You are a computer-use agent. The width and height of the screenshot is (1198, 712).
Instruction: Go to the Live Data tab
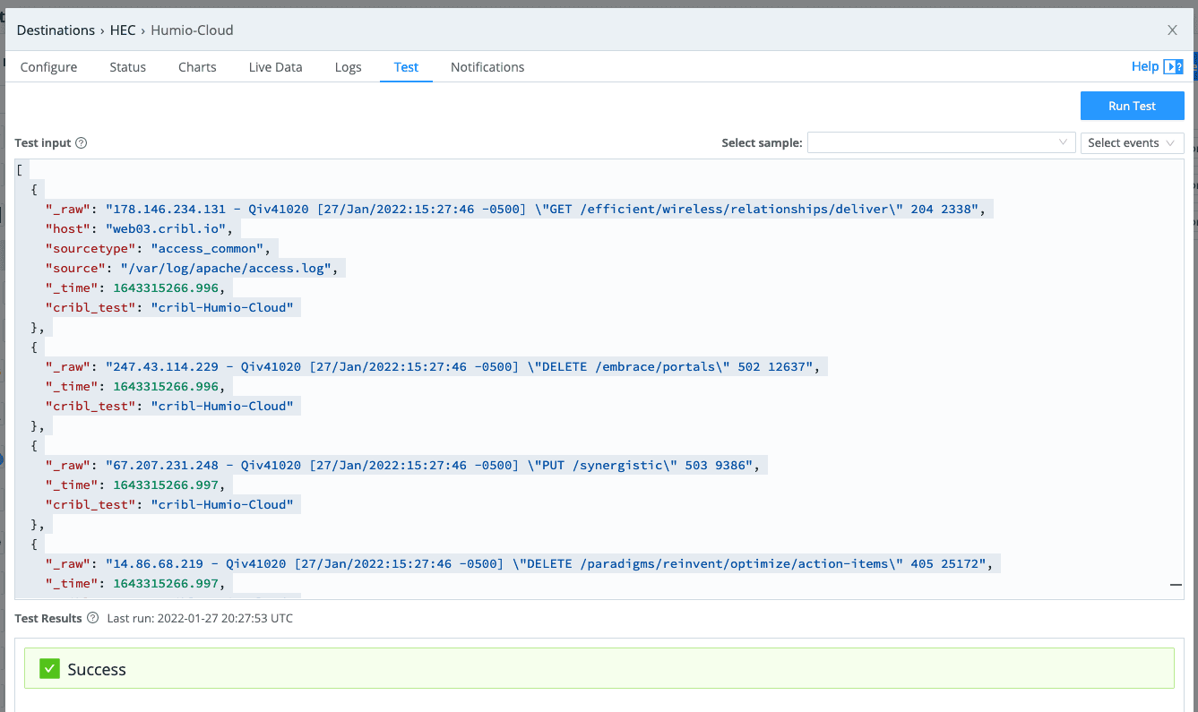point(275,67)
